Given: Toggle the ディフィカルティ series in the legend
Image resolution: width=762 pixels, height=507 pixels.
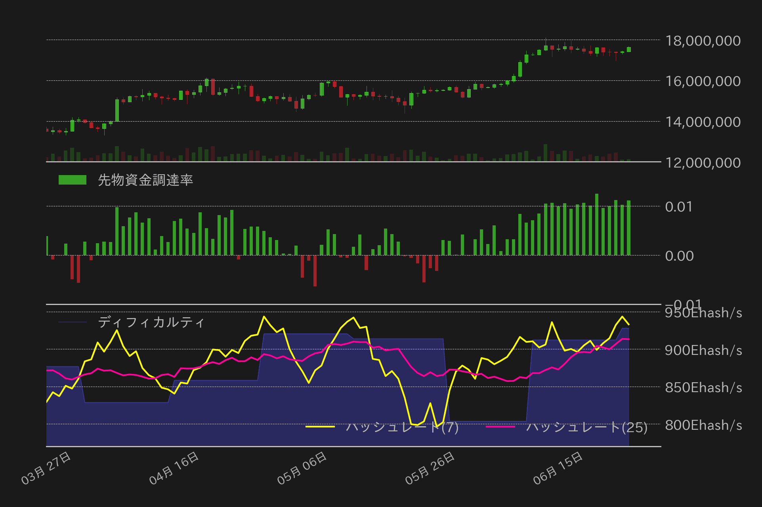Looking at the screenshot, I should tap(151, 322).
